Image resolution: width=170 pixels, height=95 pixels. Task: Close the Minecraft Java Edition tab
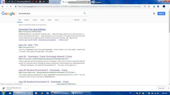[x=59, y=2]
